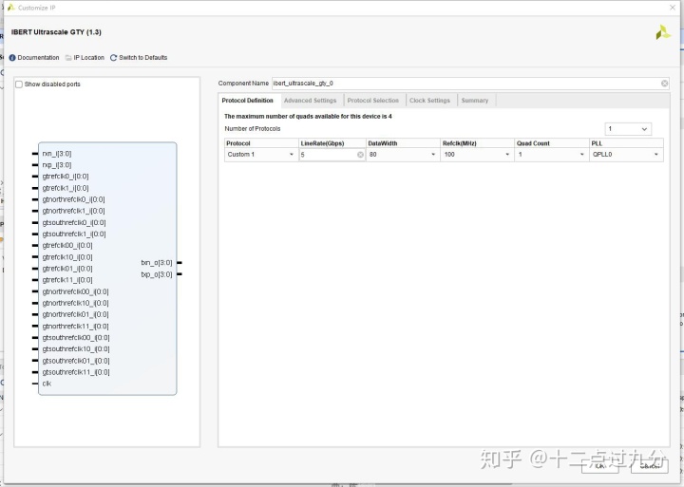Screen dimensions: 684x487
Task: Select the clk input port
Action: (x=47, y=384)
